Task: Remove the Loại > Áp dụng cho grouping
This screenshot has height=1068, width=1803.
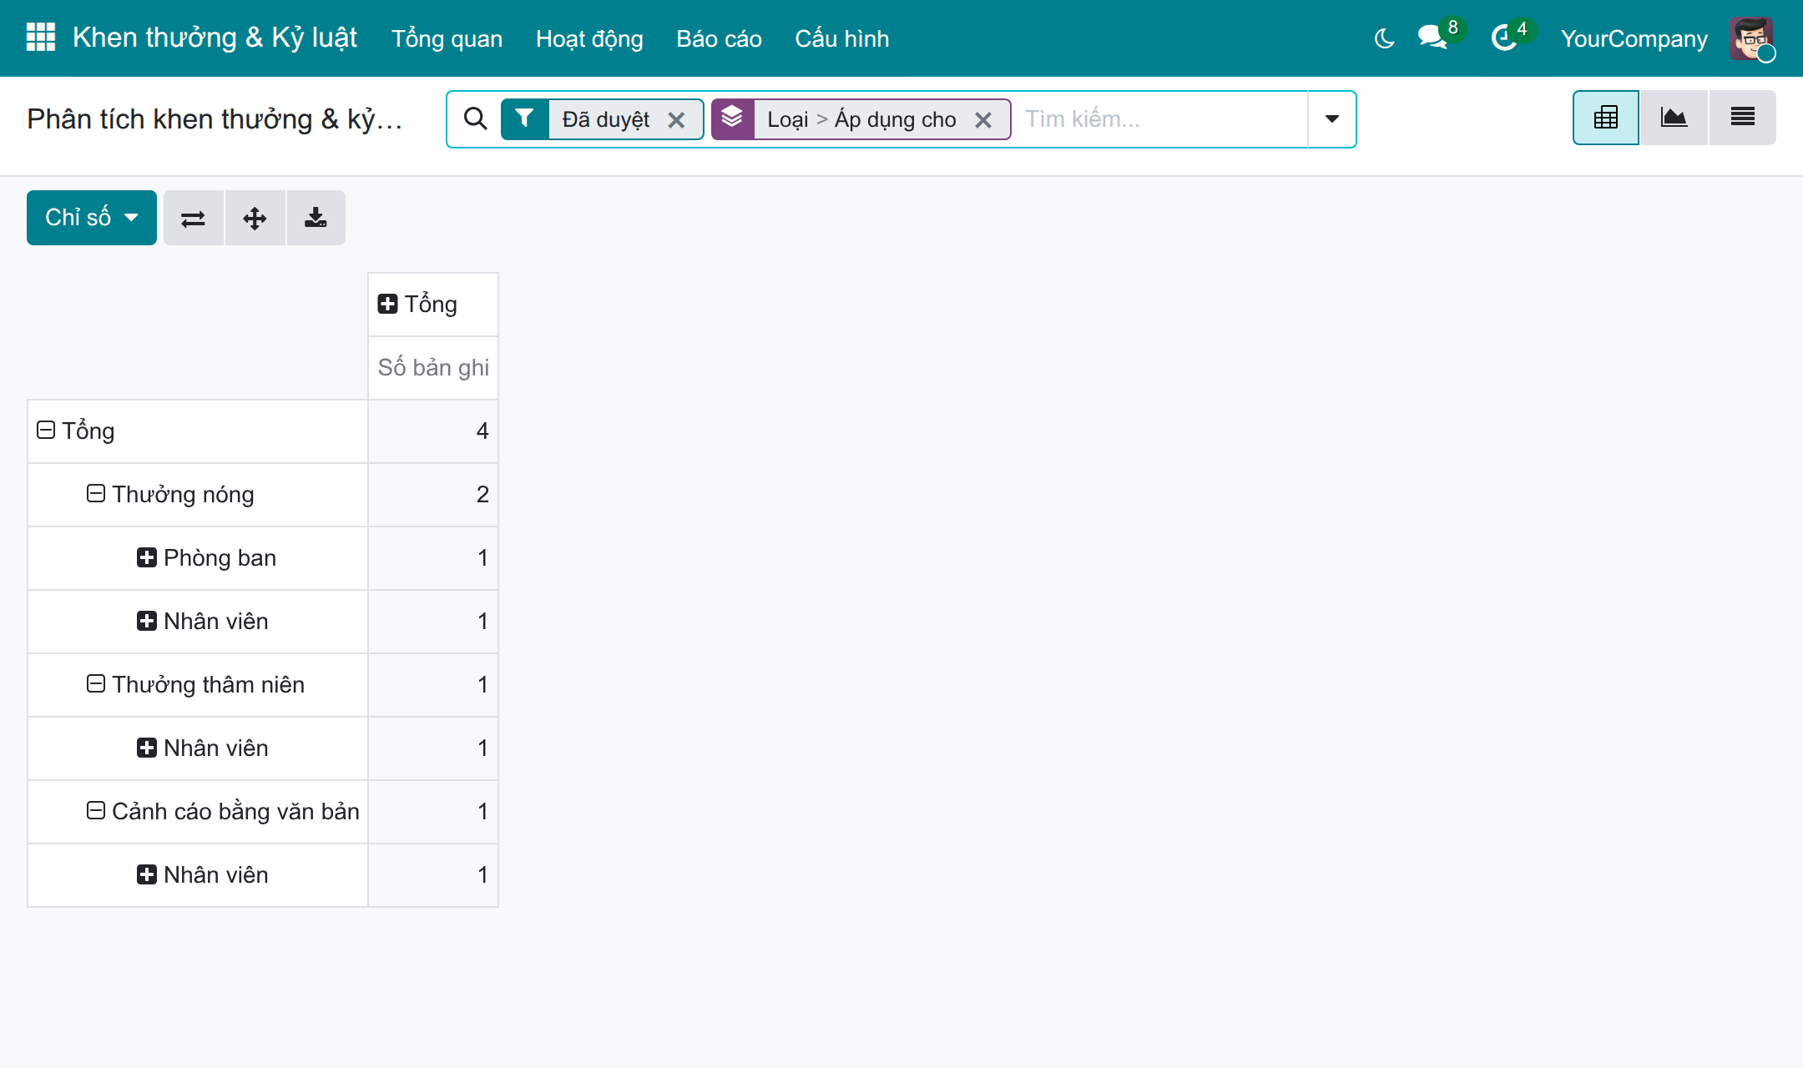Action: [x=983, y=120]
